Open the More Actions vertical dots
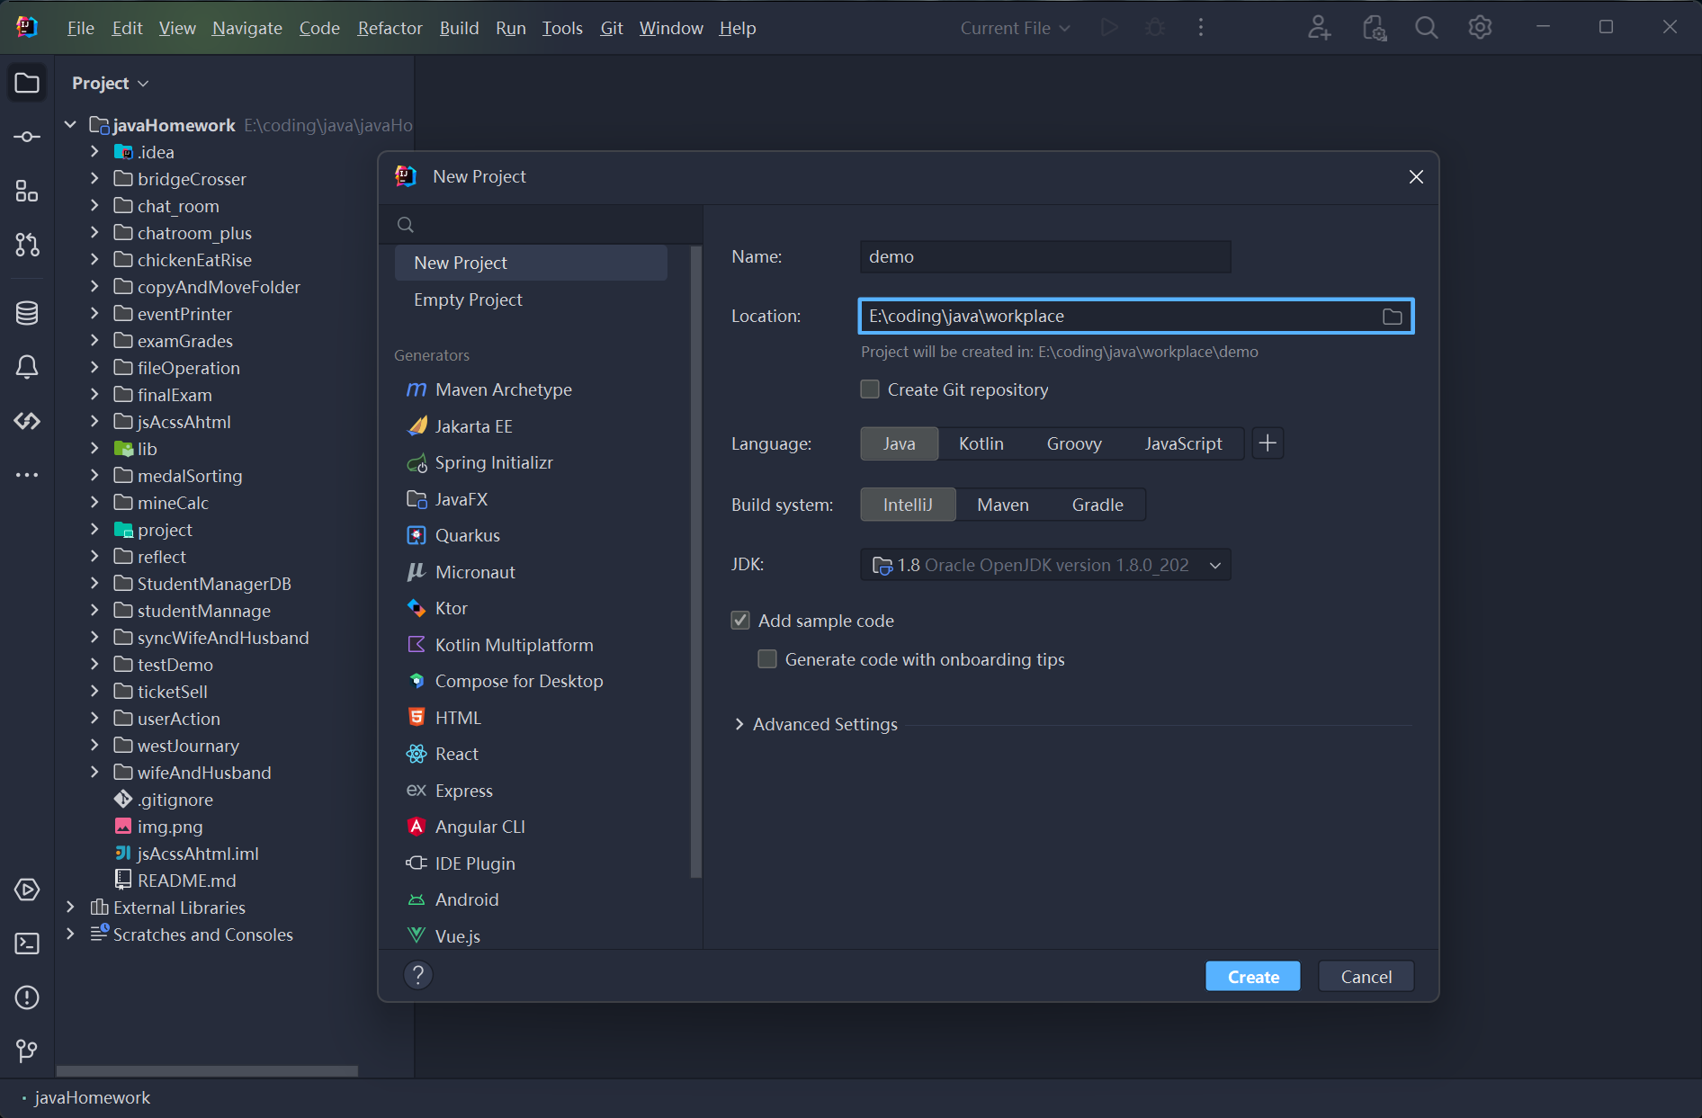Image resolution: width=1702 pixels, height=1118 pixels. (1201, 28)
